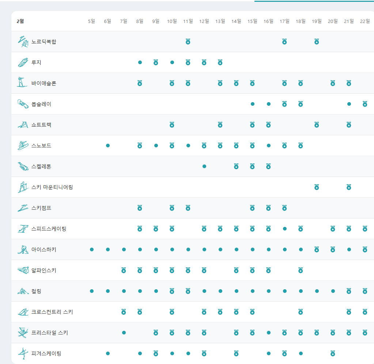Click the 노르딕복합 sport pictogram
Image resolution: width=374 pixels, height=364 pixels.
tap(23, 42)
